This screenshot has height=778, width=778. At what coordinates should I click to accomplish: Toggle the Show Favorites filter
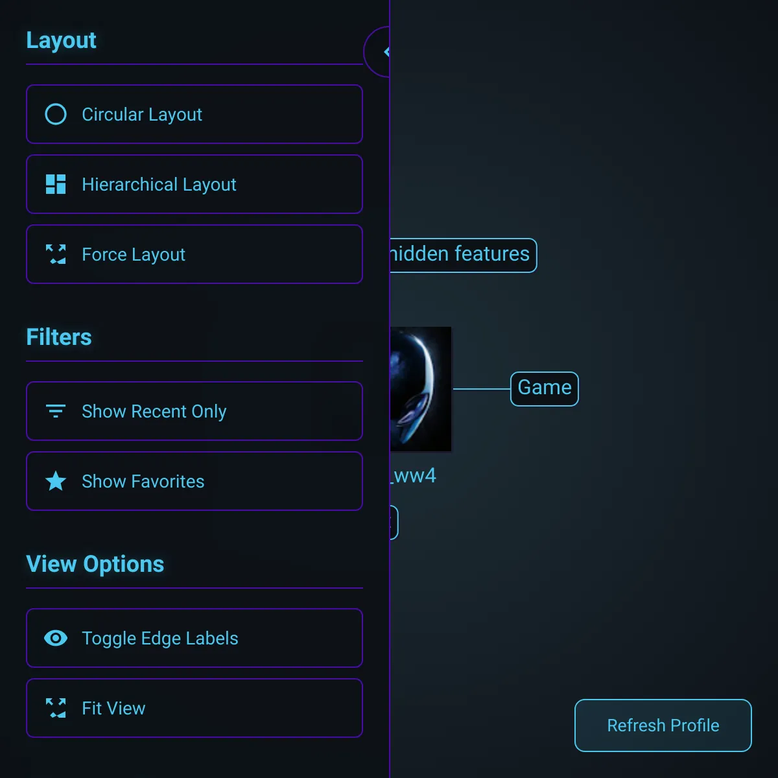pyautogui.click(x=194, y=481)
